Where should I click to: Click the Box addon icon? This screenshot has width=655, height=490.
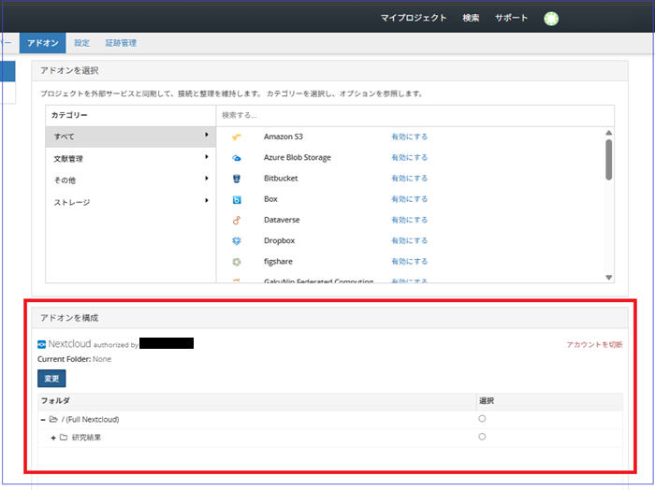[237, 199]
